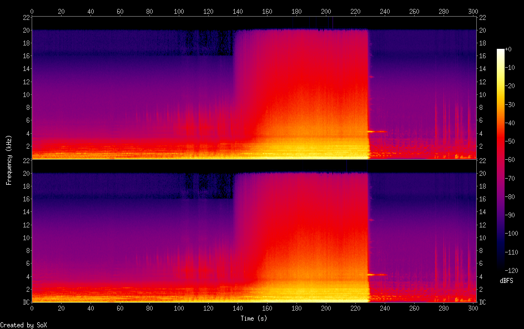Screen dimensions: 524x329
Task: Click the '0' tick on the top time axis
Action: (32, 11)
